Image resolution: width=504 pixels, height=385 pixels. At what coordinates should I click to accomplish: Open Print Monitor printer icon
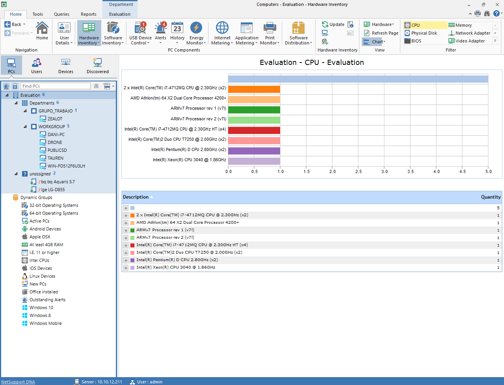[x=270, y=28]
